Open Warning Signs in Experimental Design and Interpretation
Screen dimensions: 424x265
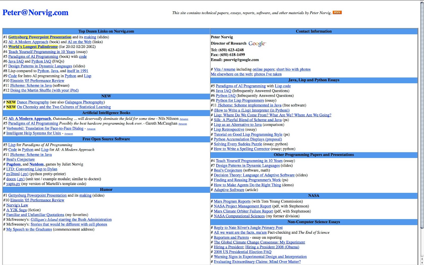[260, 257]
